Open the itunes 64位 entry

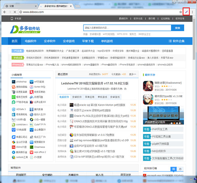pos(37,87)
